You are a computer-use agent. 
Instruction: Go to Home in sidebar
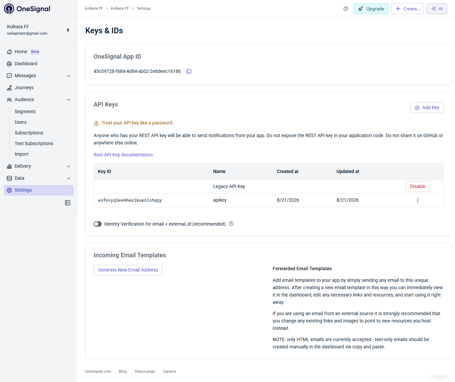click(x=21, y=52)
